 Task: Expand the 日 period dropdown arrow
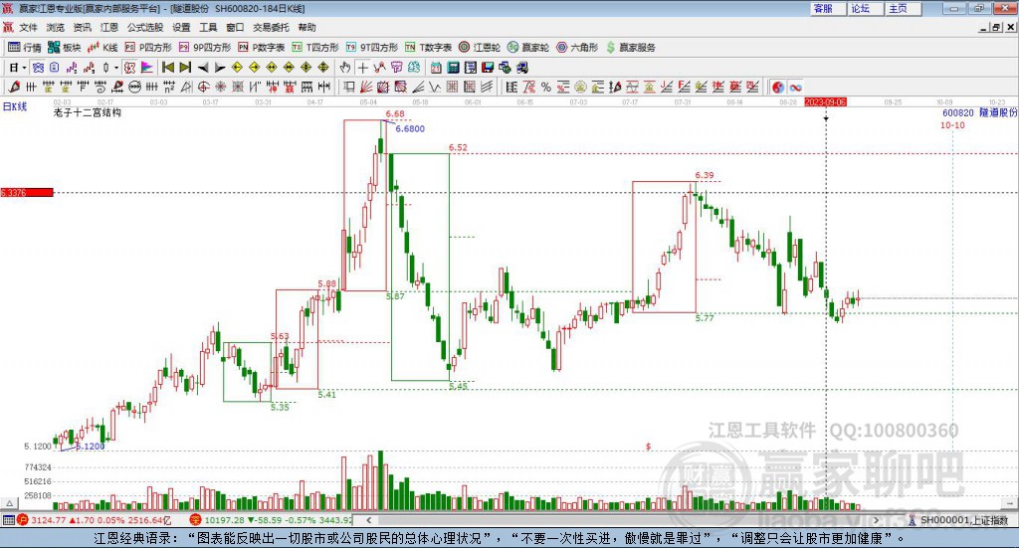tap(24, 68)
